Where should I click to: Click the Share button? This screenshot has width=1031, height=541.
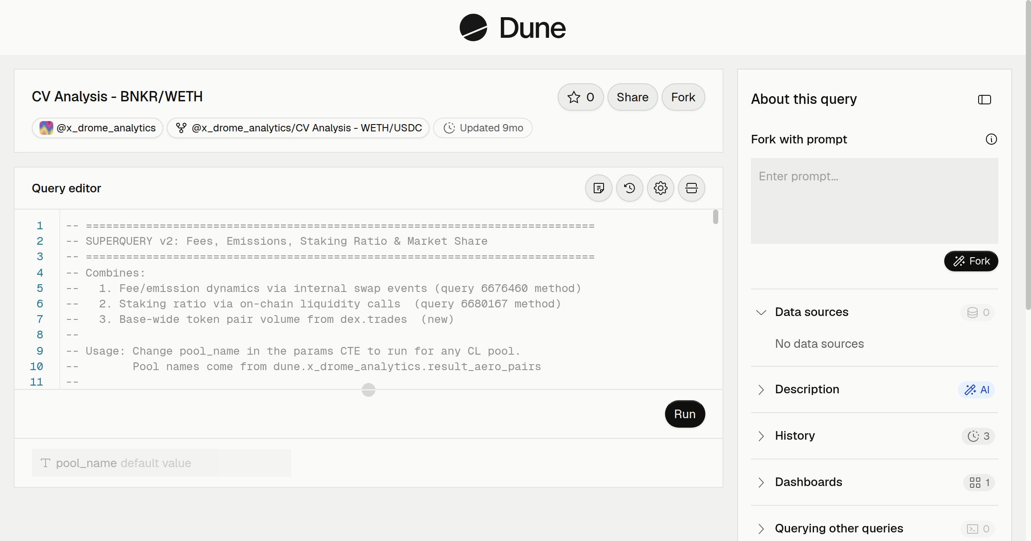point(632,97)
